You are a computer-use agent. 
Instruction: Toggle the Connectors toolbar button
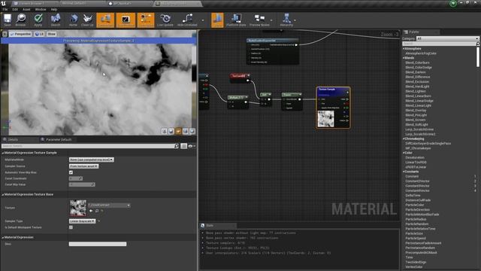click(x=105, y=20)
